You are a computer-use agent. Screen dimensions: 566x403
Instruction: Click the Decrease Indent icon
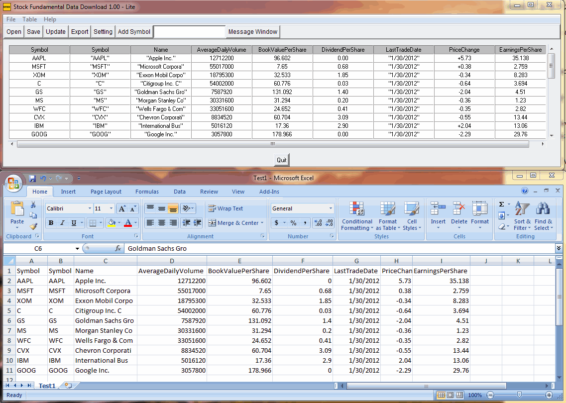click(186, 223)
